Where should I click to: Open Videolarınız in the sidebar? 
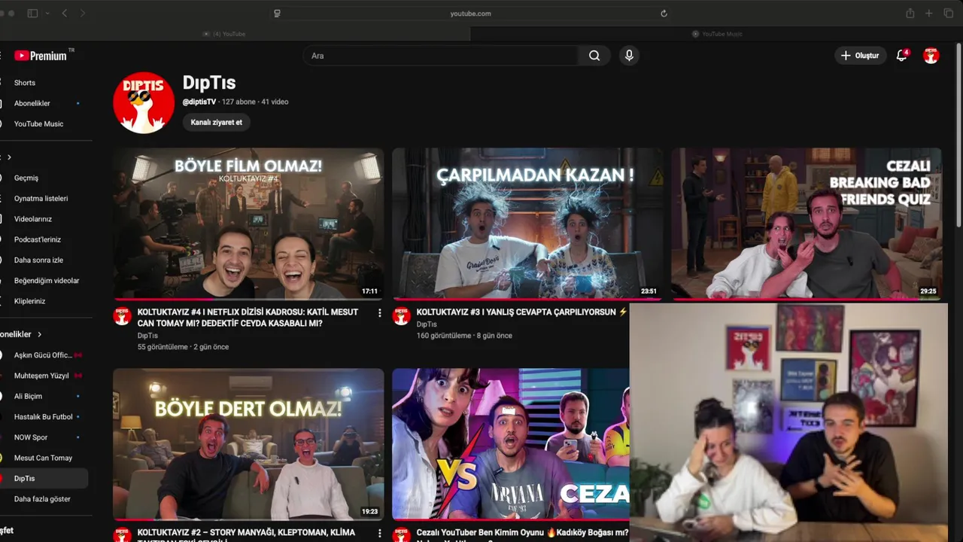click(x=33, y=219)
